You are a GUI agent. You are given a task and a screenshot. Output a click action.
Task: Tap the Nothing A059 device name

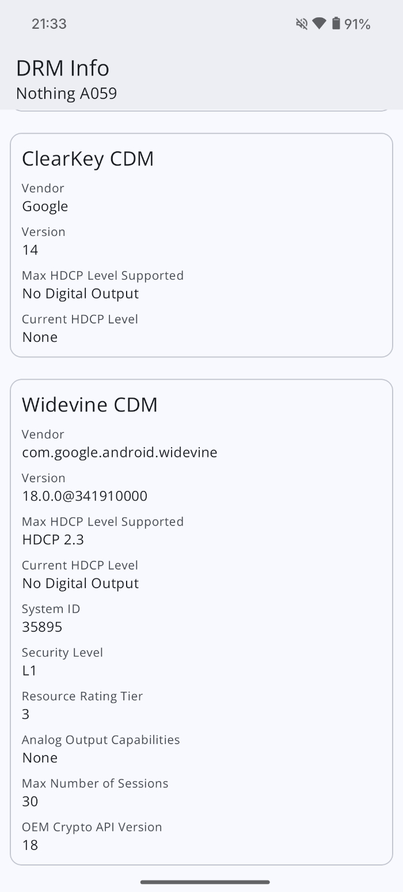(x=67, y=93)
